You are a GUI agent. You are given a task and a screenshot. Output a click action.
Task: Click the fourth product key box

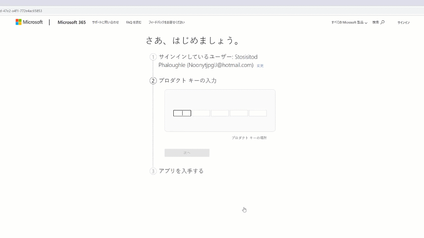(239, 113)
